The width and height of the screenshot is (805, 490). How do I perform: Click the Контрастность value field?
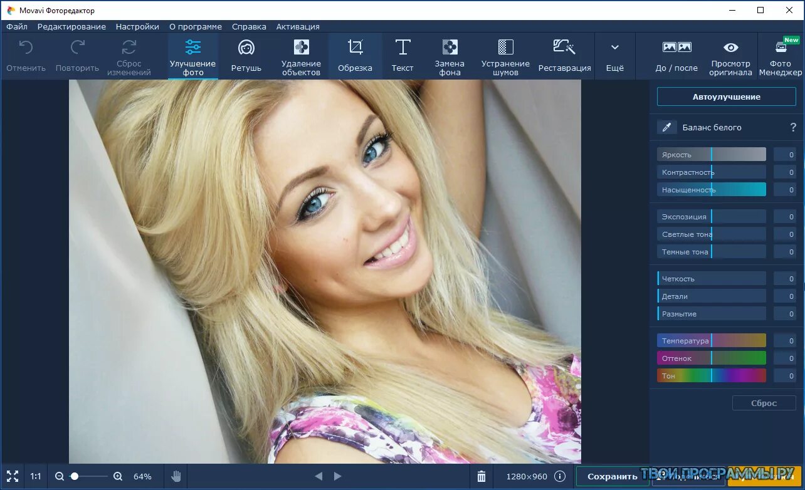785,172
